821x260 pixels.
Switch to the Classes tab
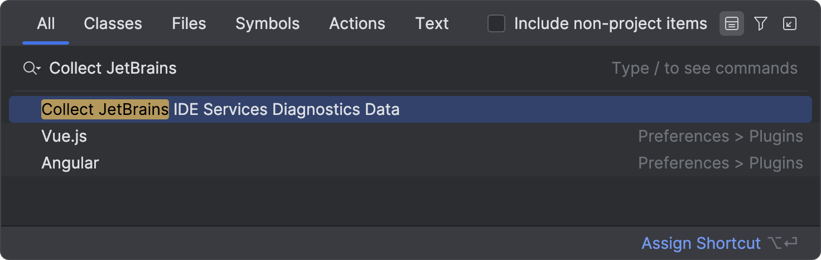coord(113,23)
